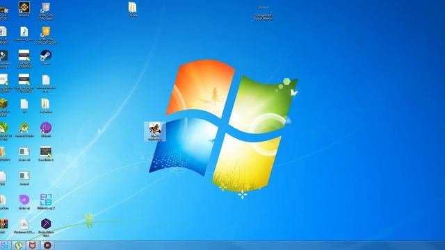Image resolution: width=445 pixels, height=250 pixels.
Task: Open the purple round app shortcut
Action: pos(46,128)
